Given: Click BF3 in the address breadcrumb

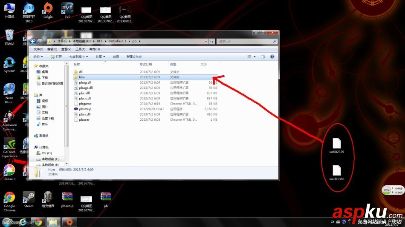Looking at the screenshot, I should coord(99,41).
